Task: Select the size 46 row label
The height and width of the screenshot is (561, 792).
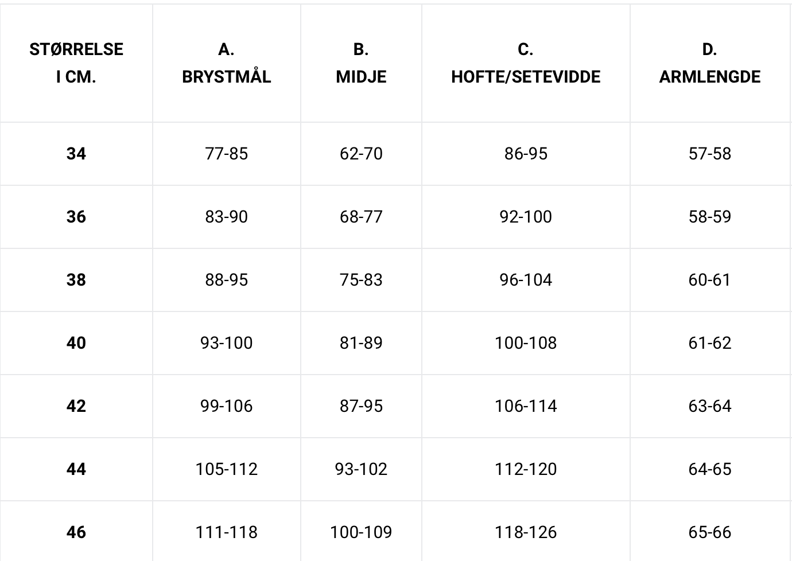Action: pos(76,532)
